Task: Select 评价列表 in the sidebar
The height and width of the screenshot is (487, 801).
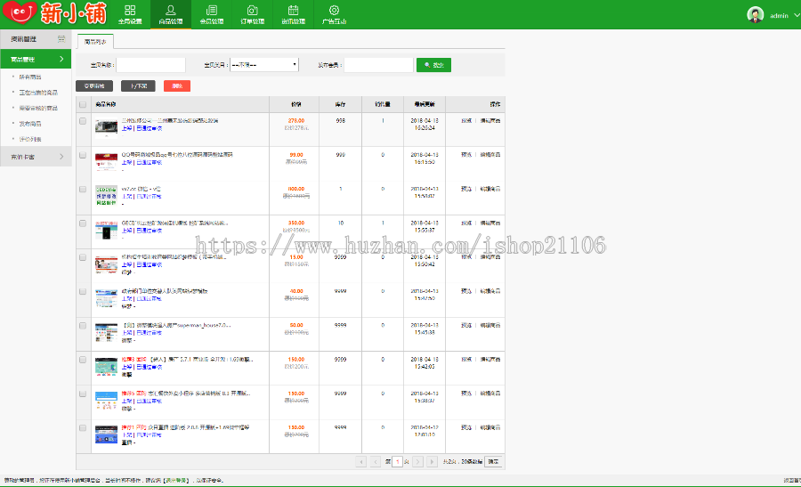Action: point(30,139)
